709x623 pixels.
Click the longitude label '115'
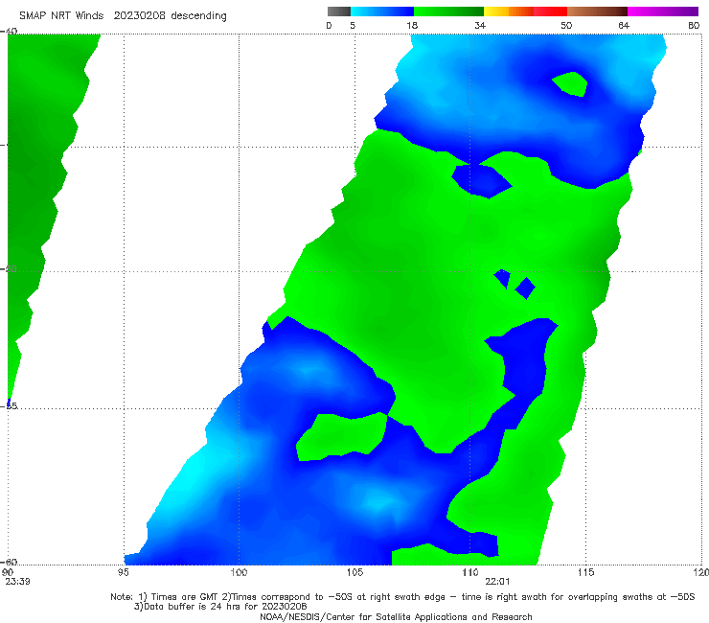tap(585, 573)
